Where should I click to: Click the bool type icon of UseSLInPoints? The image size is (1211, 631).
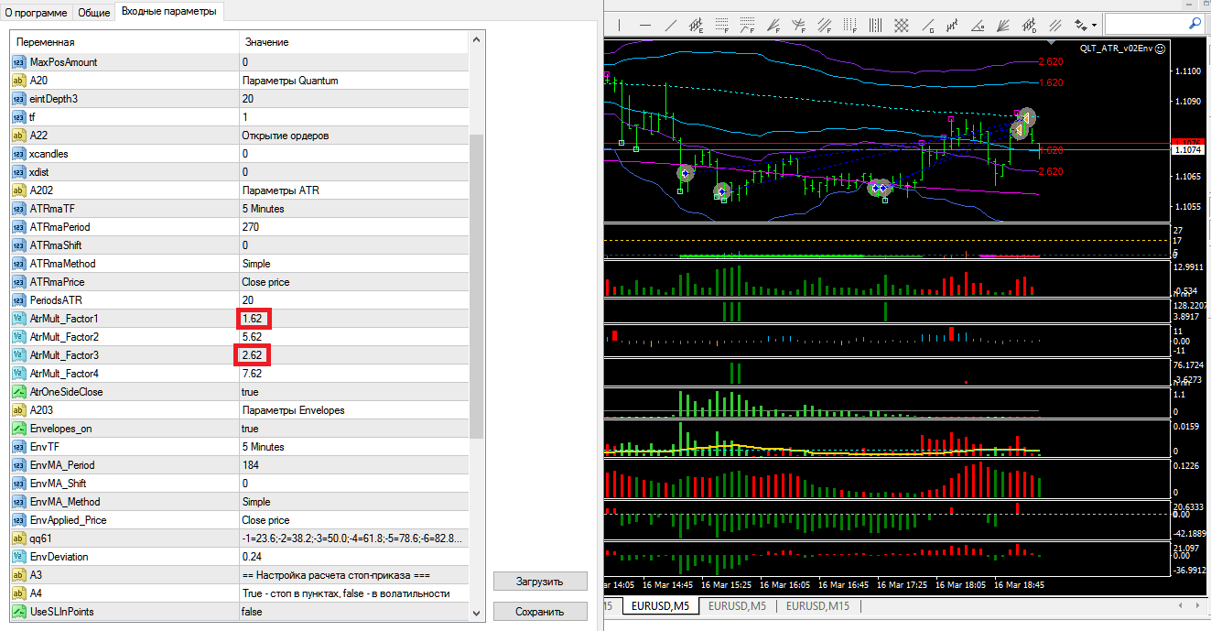pos(18,612)
